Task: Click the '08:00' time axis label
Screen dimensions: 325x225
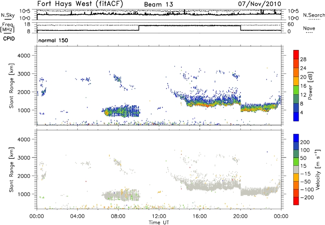Action: (118, 216)
